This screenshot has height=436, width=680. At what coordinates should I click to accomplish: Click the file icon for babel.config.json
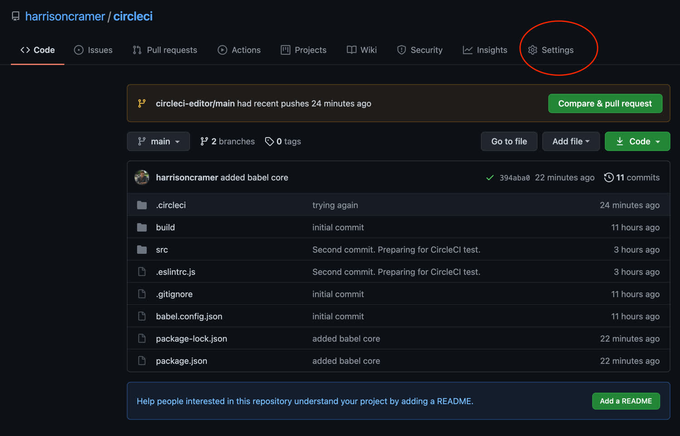(142, 316)
